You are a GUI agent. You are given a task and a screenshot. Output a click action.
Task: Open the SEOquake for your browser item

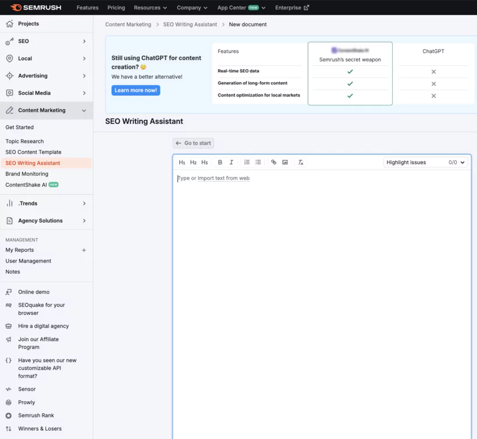pyautogui.click(x=41, y=309)
